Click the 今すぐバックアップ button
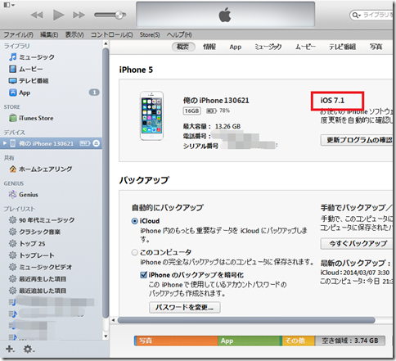Image resolution: width=396 pixels, height=361 pixels. pos(358,243)
